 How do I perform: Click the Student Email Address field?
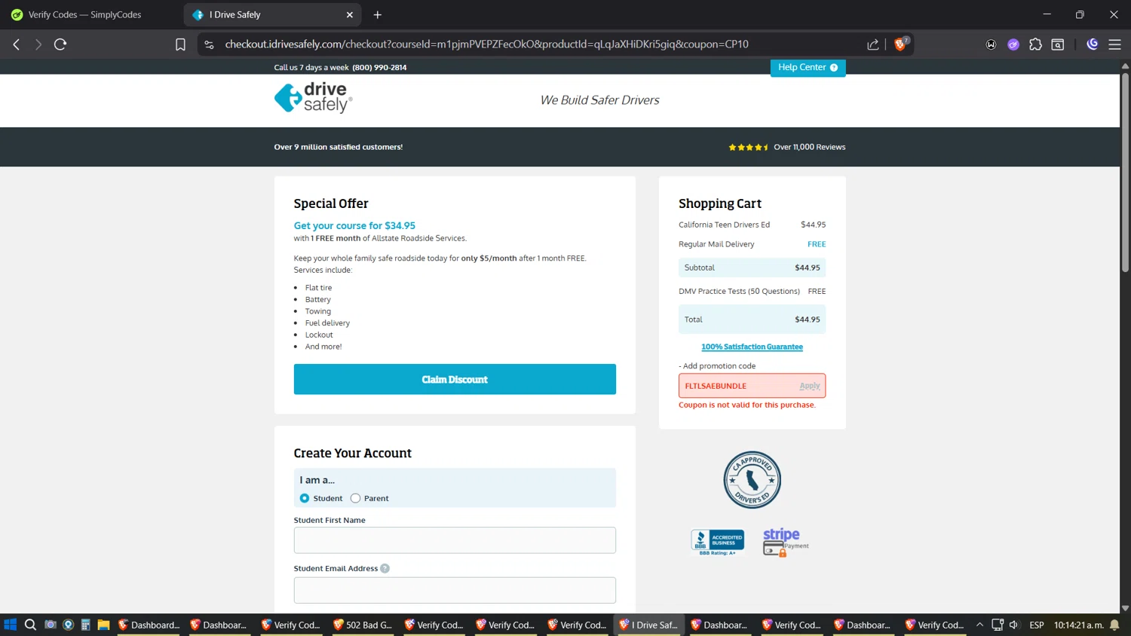pos(455,590)
